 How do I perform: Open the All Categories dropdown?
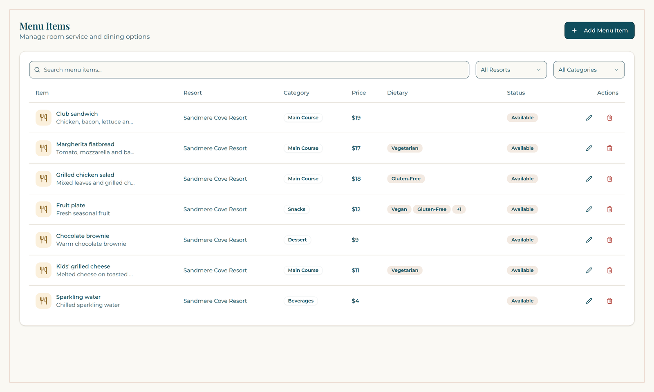(589, 70)
